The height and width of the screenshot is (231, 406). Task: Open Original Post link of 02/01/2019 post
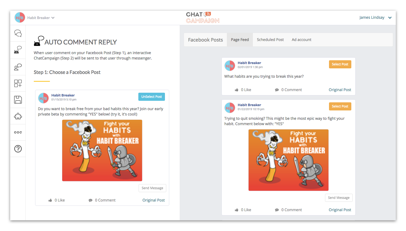(340, 90)
